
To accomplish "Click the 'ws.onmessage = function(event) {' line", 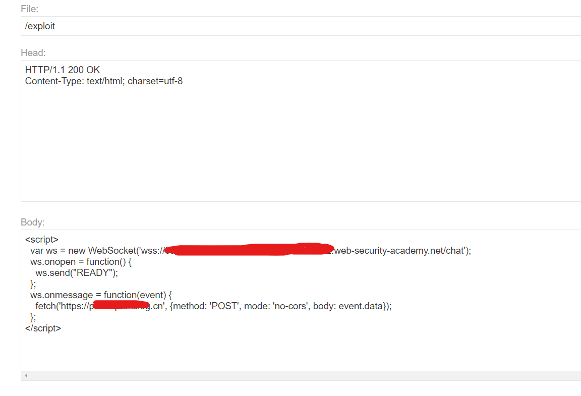I will pos(101,295).
